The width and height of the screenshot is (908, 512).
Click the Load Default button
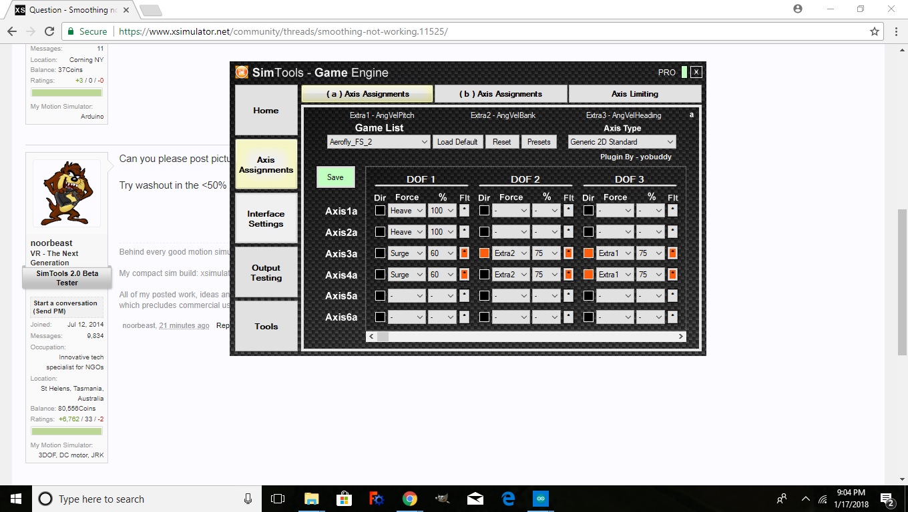pos(457,142)
